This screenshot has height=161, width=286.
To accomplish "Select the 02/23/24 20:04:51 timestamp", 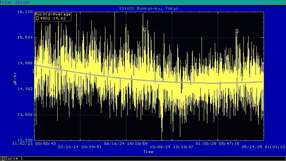I will pyautogui.click(x=80, y=147).
